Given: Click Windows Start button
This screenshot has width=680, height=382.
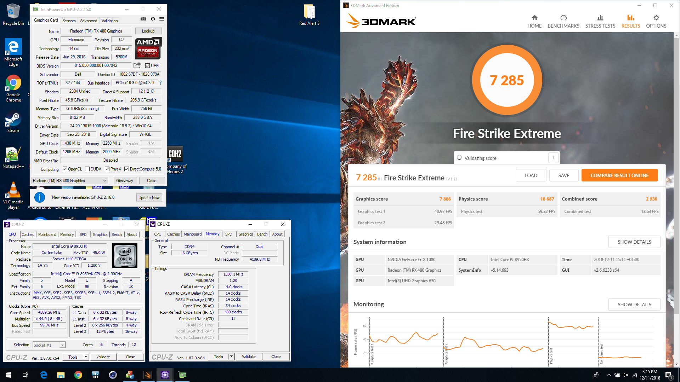Looking at the screenshot, I should 8,375.
